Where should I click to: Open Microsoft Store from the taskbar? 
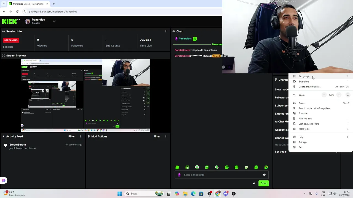coord(201,194)
